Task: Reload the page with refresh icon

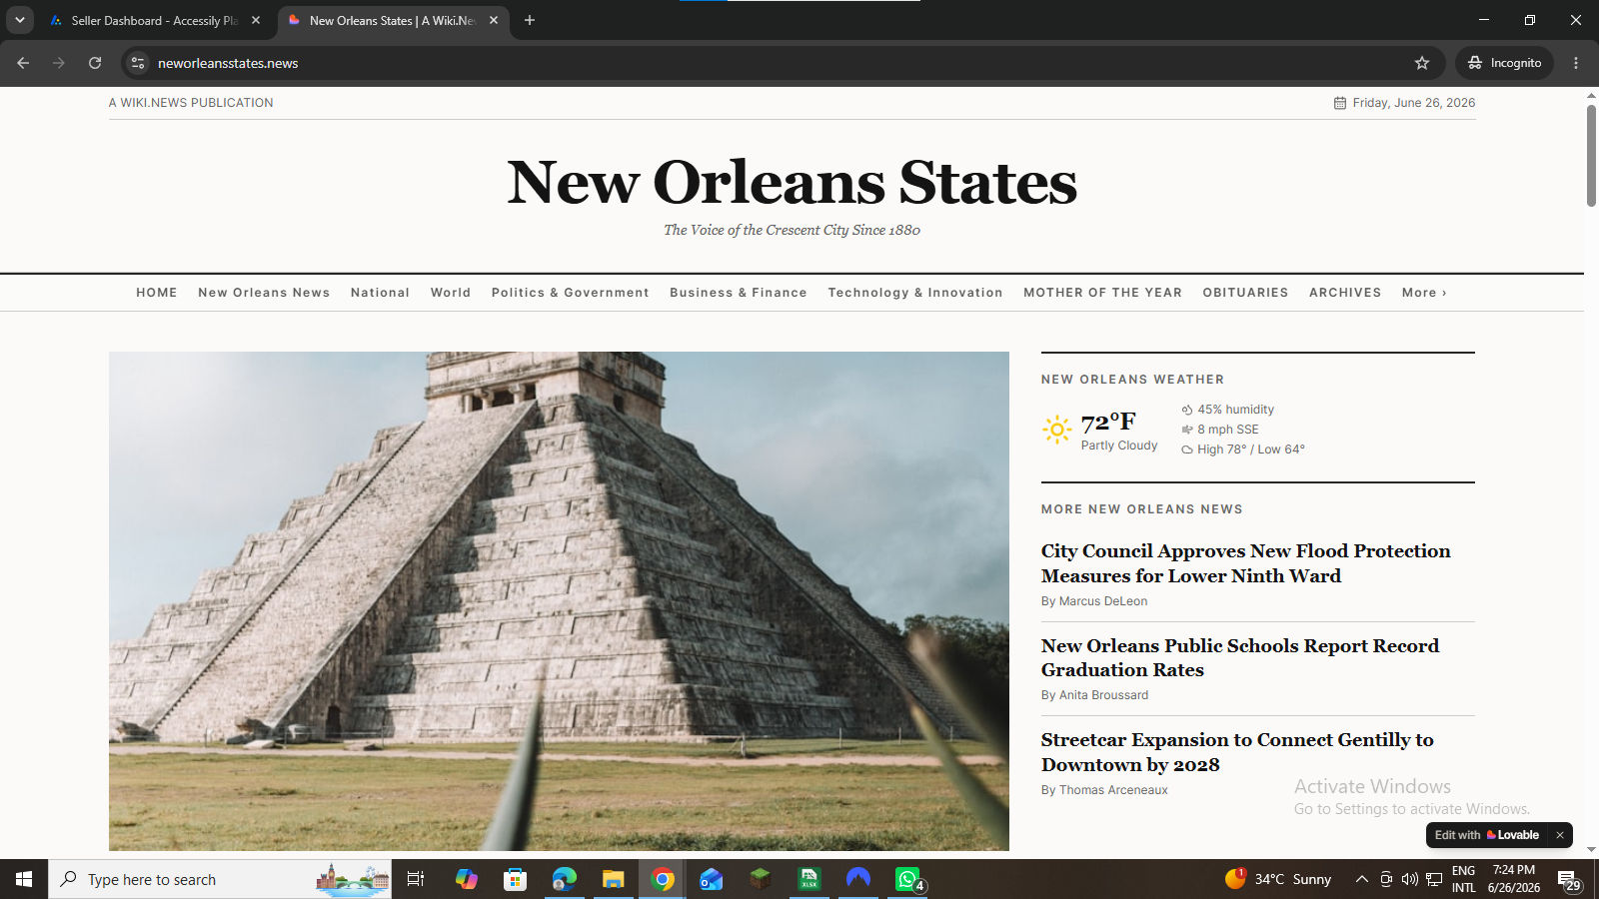Action: (x=95, y=63)
